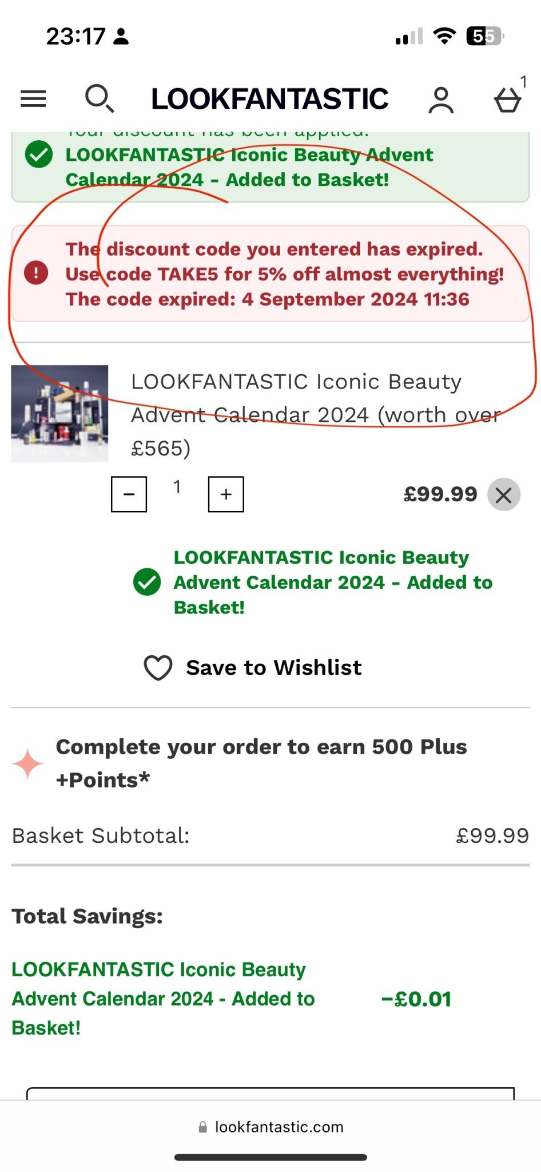
Task: Open the advent calendar product thumbnail
Action: [x=59, y=413]
